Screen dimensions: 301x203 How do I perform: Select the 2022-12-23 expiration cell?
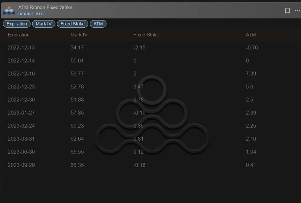(21, 87)
